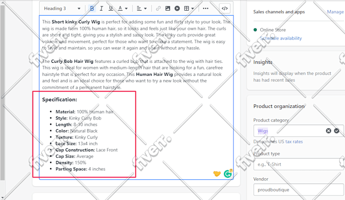This screenshot has height=200, width=345.
Task: Open the insert table menu
Action: [189, 8]
